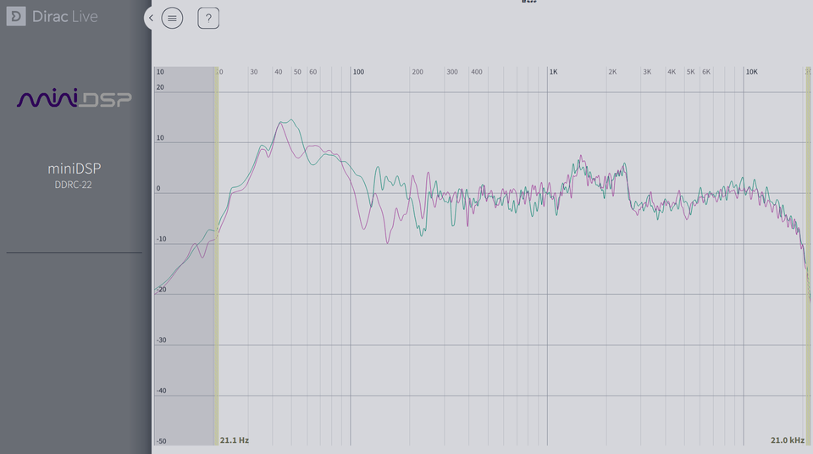This screenshot has height=454, width=813.
Task: Click the 21.1 Hz lower limit label
Action: pos(235,440)
